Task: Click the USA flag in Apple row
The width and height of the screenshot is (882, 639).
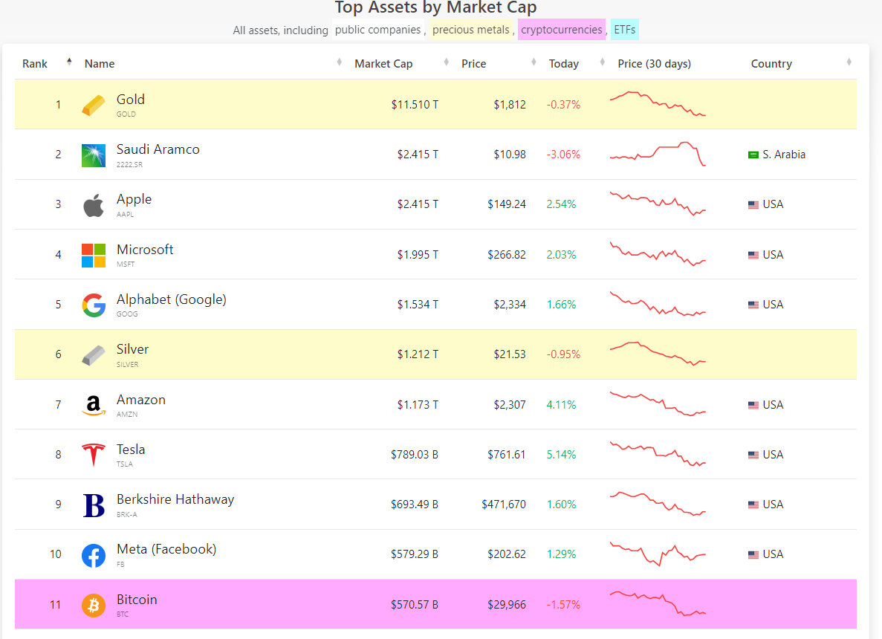Action: pyautogui.click(x=753, y=205)
